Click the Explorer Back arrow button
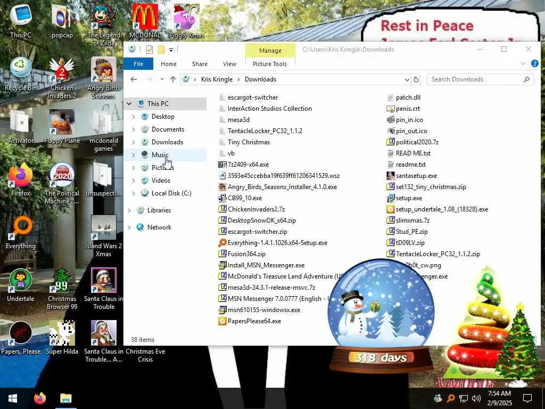 [134, 79]
